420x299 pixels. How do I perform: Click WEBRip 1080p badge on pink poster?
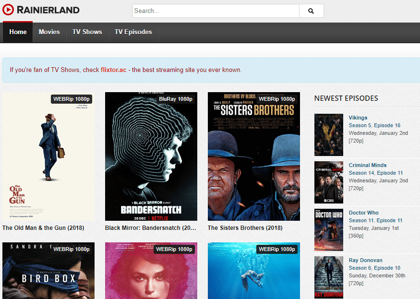[x=174, y=249]
